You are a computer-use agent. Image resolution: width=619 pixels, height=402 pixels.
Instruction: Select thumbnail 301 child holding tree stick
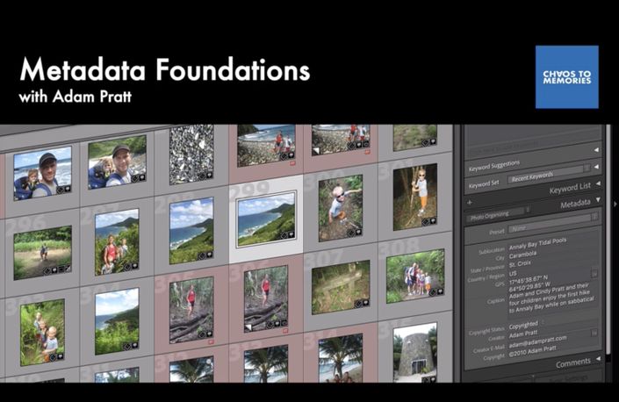(415, 197)
